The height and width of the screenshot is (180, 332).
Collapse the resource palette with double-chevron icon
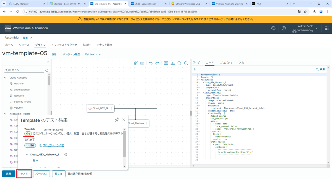pyautogui.click(x=48, y=62)
